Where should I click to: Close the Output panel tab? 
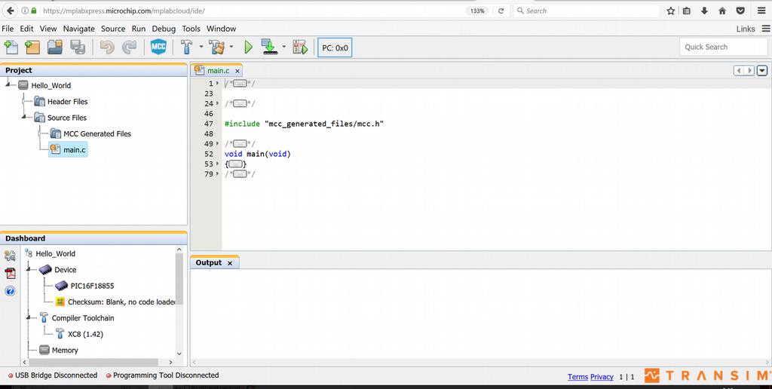229,263
